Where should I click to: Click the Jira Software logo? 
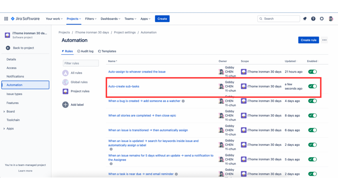click(25, 19)
